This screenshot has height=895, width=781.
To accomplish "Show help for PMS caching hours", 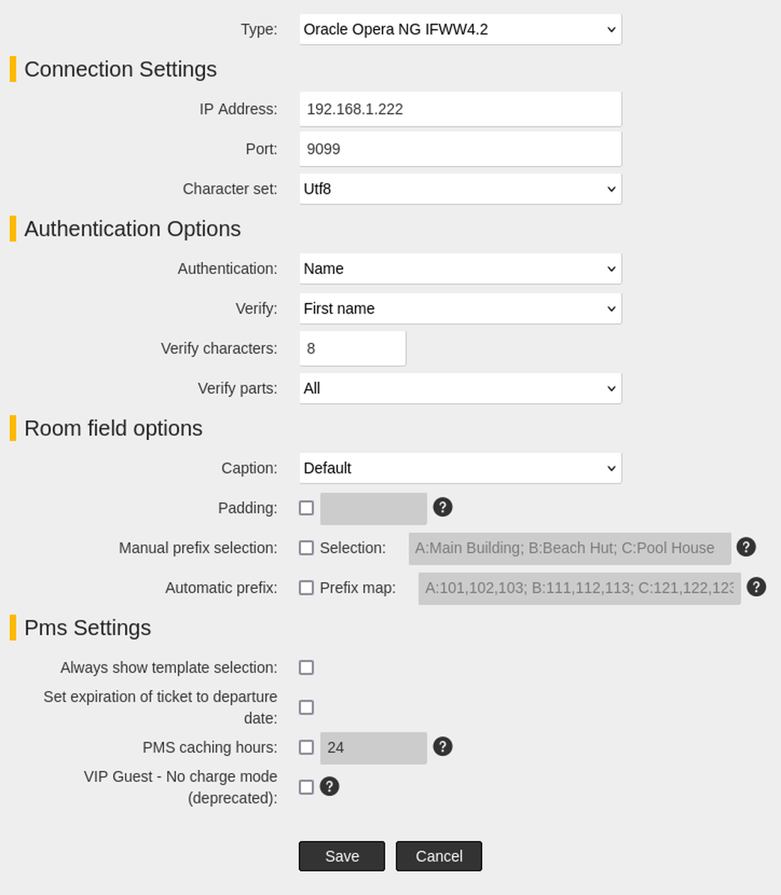I will 442,747.
